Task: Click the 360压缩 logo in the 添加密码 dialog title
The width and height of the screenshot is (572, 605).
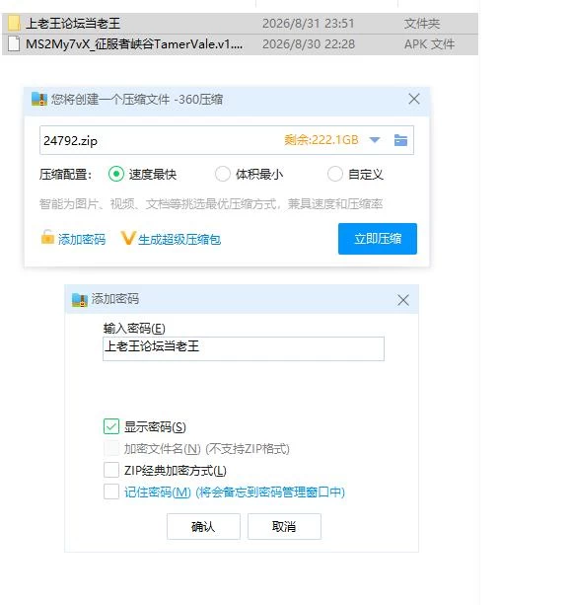Action: pos(80,300)
